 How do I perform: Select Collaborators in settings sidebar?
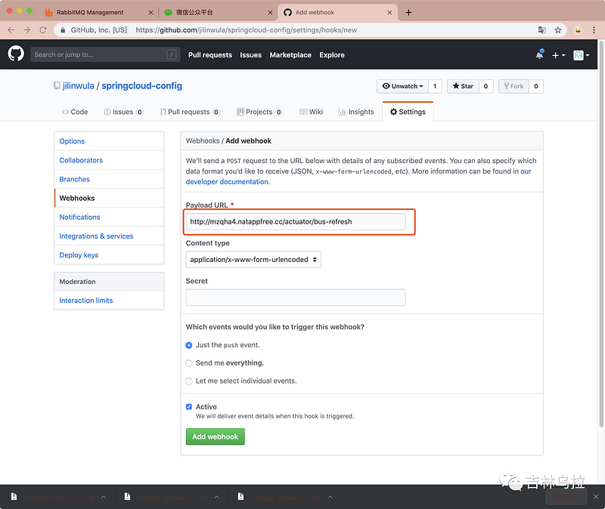coord(109,160)
